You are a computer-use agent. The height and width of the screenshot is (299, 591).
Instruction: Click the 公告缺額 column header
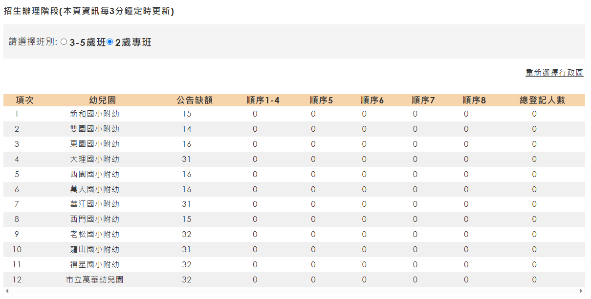195,100
